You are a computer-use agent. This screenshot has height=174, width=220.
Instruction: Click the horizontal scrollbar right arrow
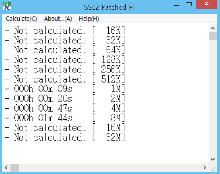(x=205, y=167)
